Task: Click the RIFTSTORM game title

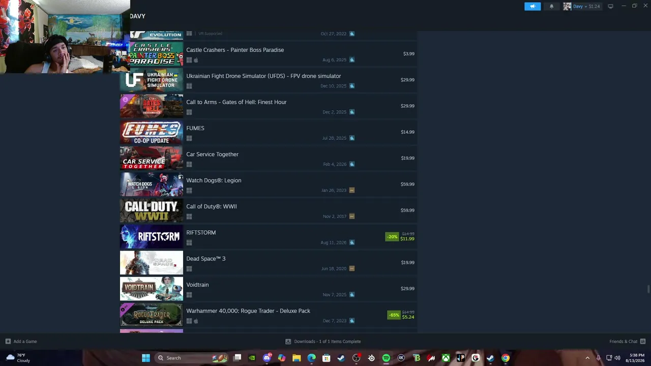Action: tap(201, 233)
